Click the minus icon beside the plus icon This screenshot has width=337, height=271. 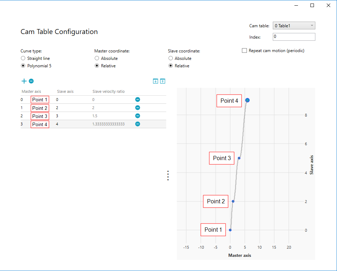point(31,81)
